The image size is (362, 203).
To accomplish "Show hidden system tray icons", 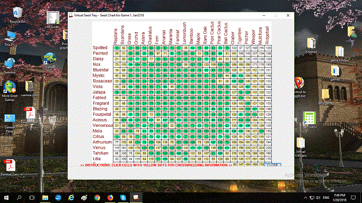I will click(x=305, y=198).
